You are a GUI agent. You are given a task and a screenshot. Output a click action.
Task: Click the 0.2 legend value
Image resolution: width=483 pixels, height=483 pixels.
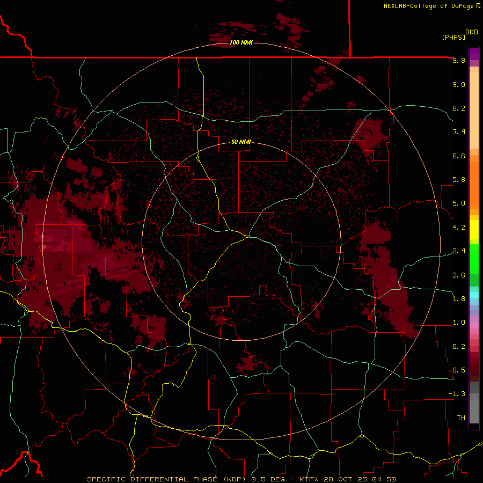(459, 347)
